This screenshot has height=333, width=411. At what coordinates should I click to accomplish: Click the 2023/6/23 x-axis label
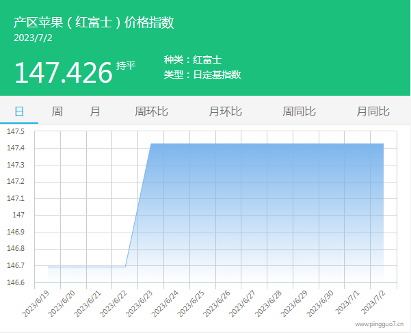[x=139, y=302]
